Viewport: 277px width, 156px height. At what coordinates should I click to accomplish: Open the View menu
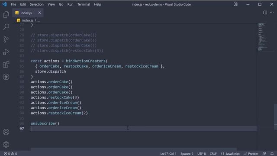51,4
